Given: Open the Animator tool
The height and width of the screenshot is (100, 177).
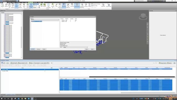Looking at the screenshot, I should 86,5.
